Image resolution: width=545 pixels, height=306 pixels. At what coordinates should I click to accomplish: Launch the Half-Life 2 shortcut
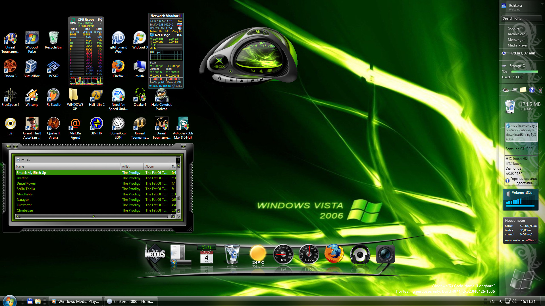(97, 97)
